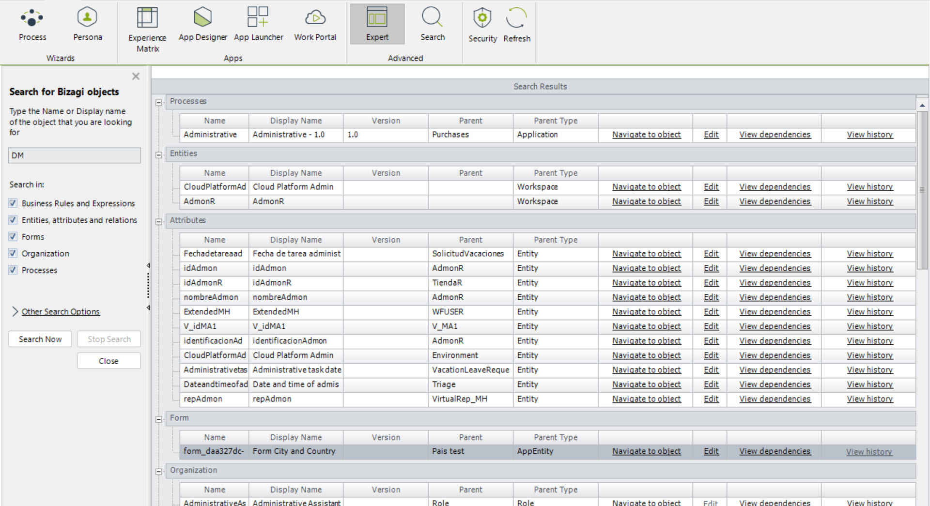930x506 pixels.
Task: Open the Search tool in ribbon
Action: 432,24
